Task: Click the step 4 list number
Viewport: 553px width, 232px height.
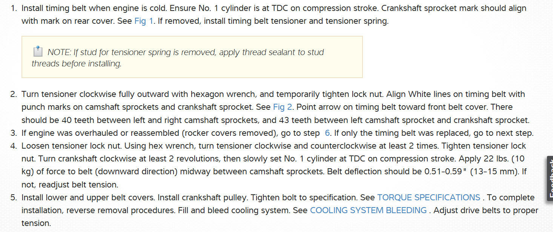Action: [x=14, y=146]
